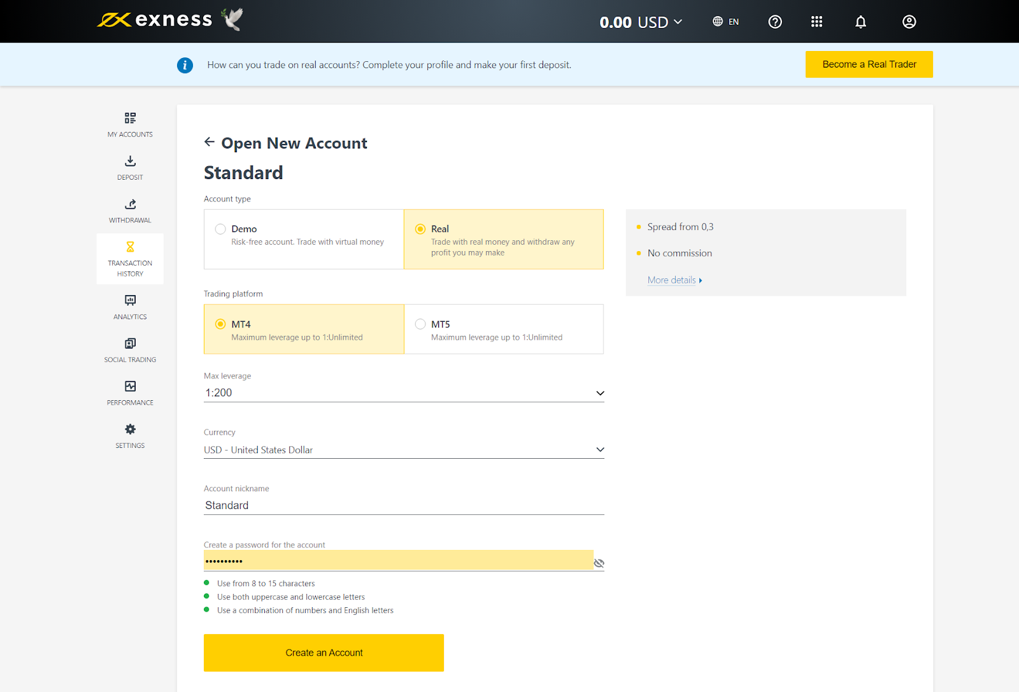The height and width of the screenshot is (692, 1019).
Task: Open the Max leverage 1:200 dropdown
Action: pyautogui.click(x=404, y=393)
